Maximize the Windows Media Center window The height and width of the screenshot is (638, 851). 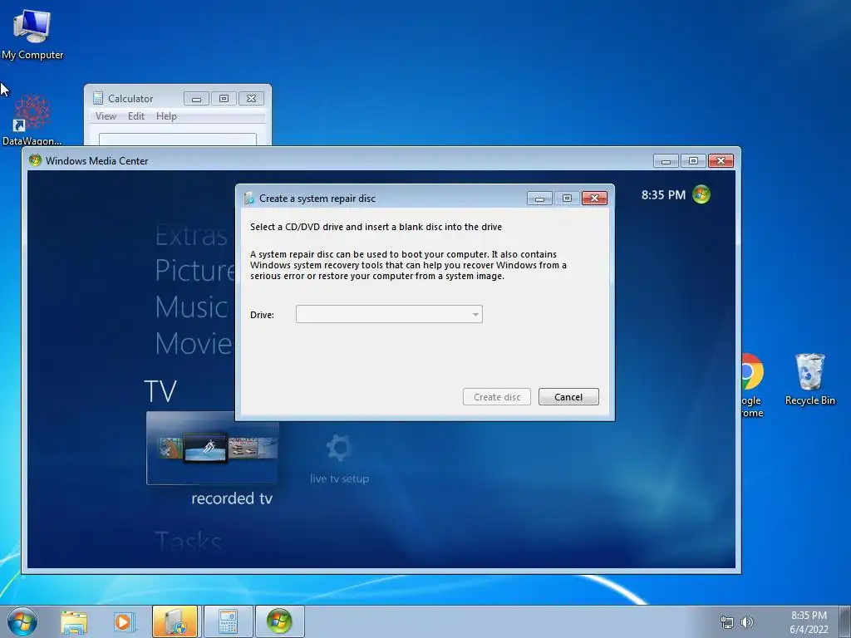point(693,160)
